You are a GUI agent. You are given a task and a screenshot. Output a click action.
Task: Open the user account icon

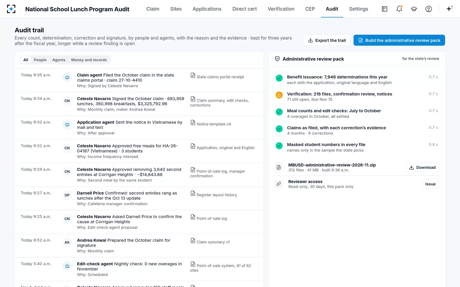point(429,9)
